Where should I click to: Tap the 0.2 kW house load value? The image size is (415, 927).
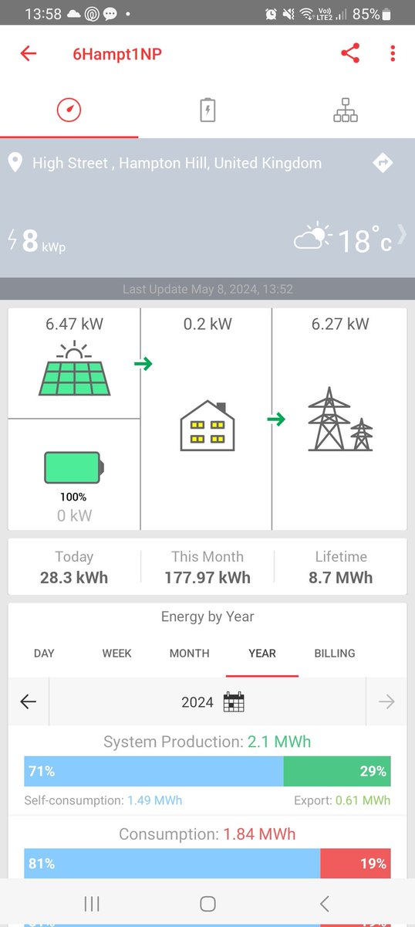pyautogui.click(x=207, y=324)
